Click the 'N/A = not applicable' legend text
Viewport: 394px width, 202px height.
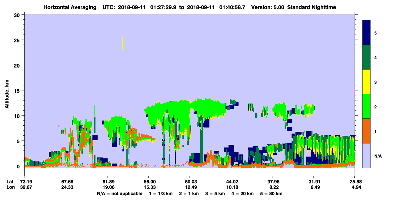(x=119, y=194)
